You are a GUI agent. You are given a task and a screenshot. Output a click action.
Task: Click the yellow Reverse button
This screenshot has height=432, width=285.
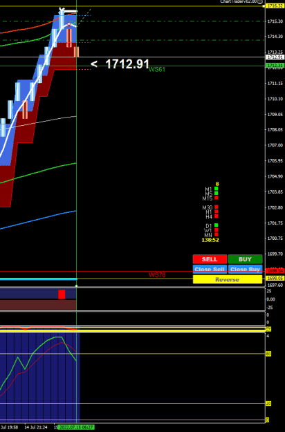coord(228,279)
